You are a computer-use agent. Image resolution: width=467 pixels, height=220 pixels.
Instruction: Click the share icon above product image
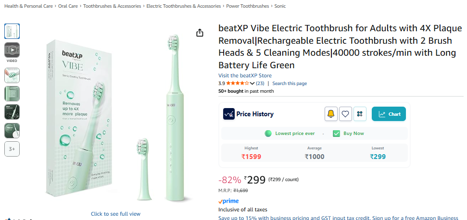[200, 33]
